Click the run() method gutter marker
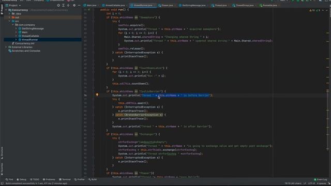Viewport: 331px width, 186px height. (x=89, y=10)
